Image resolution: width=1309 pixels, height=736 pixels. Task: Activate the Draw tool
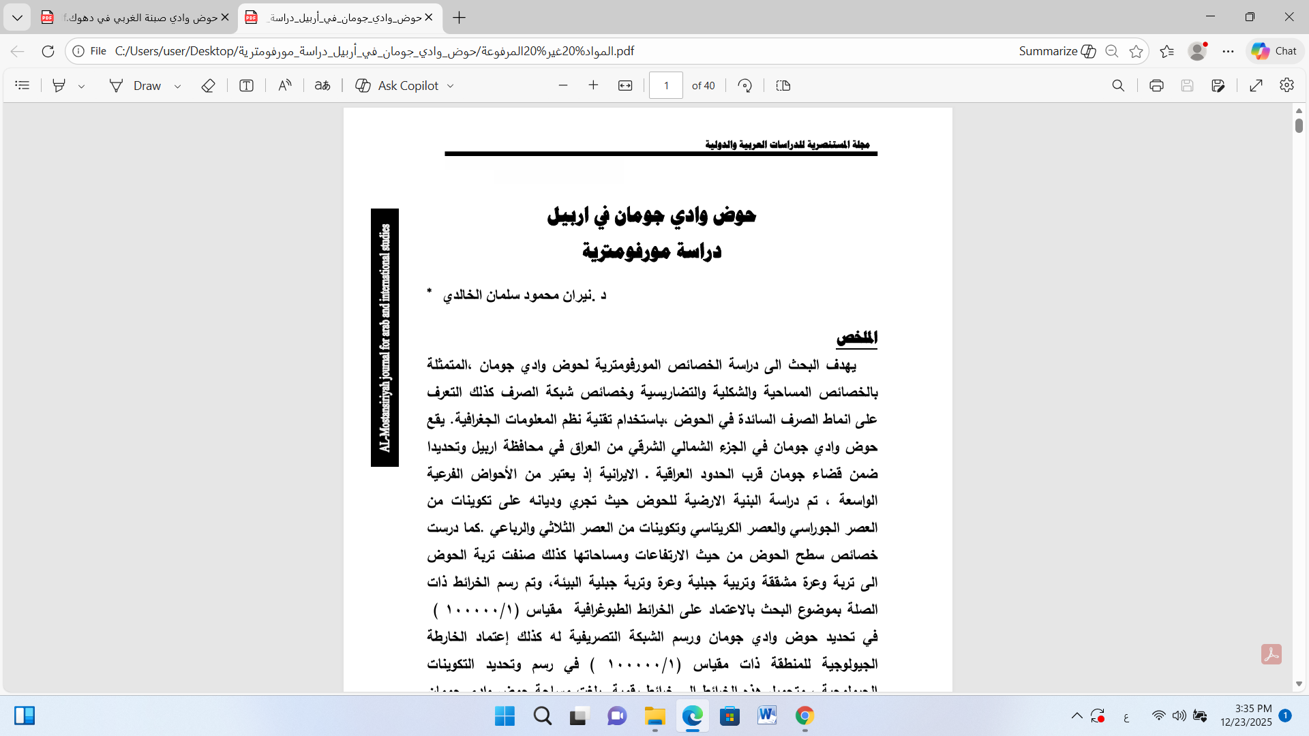pos(136,85)
